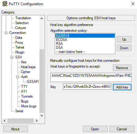137x134 pixels.
Task: Open the Serial category
Action: (19, 111)
